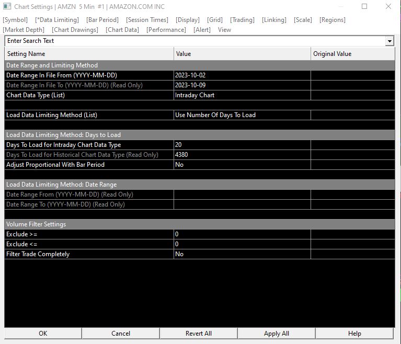The height and width of the screenshot is (344, 401).
Task: Toggle Filter Trade Completely value No
Action: [242, 254]
